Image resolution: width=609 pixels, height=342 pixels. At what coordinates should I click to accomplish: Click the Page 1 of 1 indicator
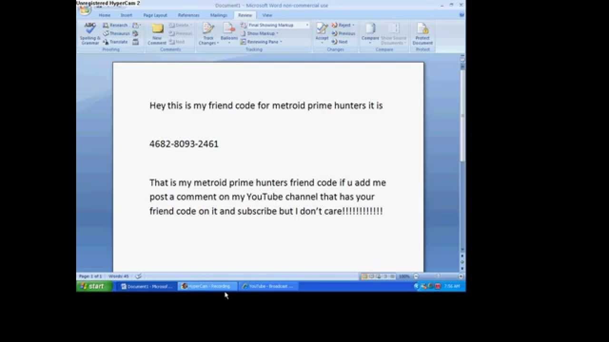[x=90, y=276]
